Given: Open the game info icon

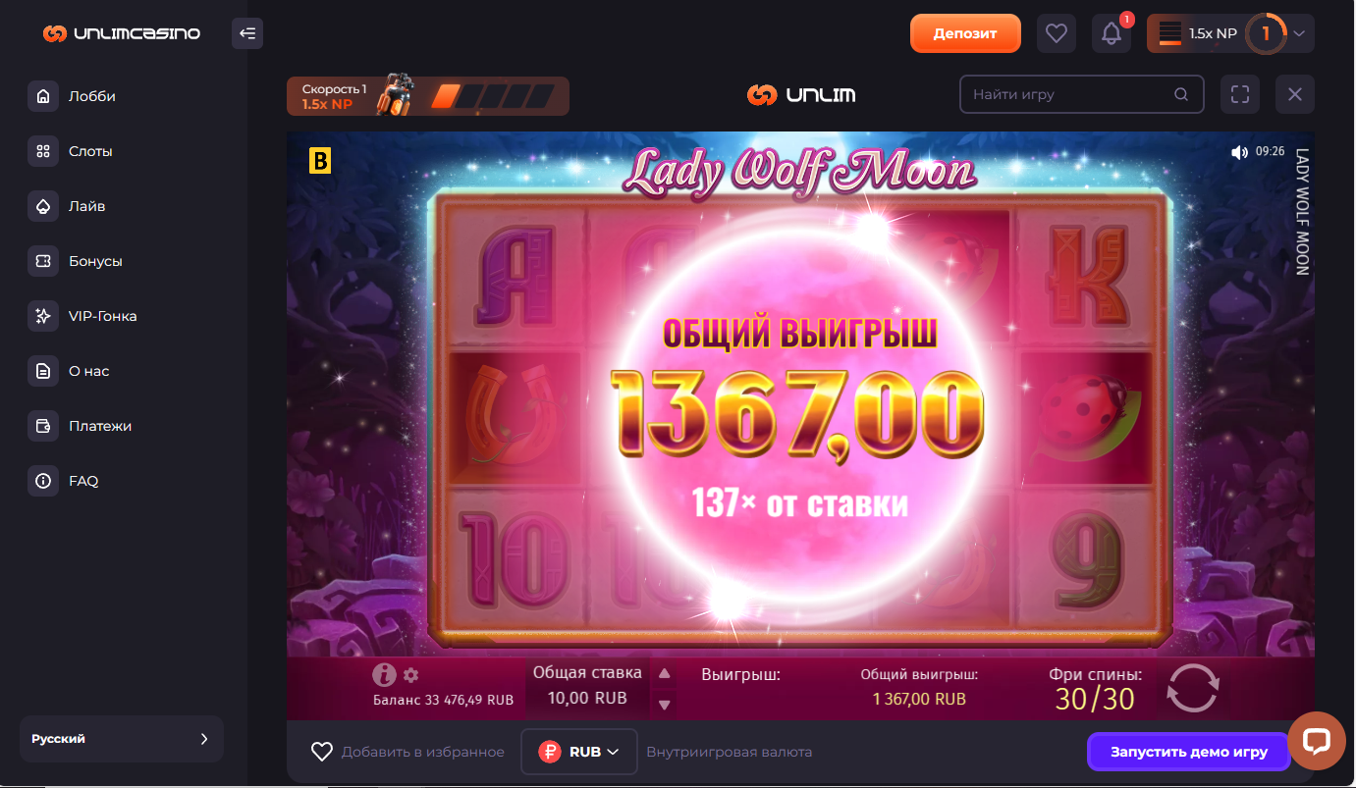Looking at the screenshot, I should [x=384, y=674].
